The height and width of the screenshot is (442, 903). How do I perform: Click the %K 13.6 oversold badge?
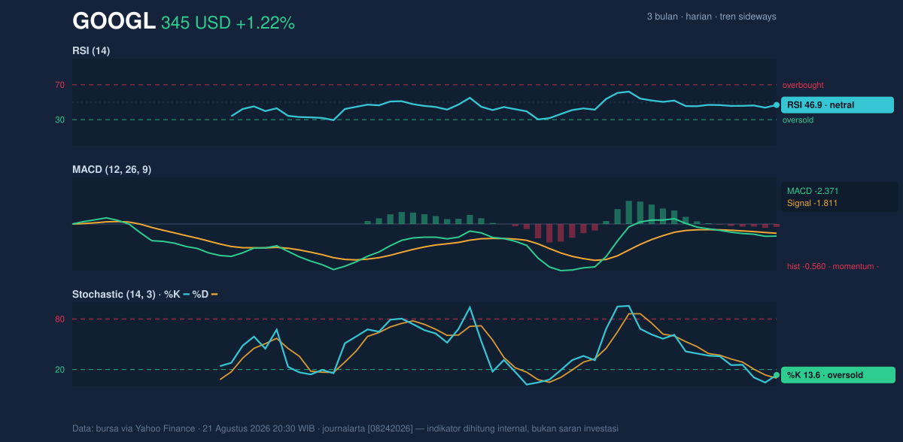pos(838,375)
